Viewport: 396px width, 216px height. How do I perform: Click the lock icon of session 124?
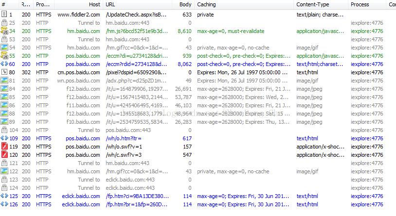click(x=4, y=187)
